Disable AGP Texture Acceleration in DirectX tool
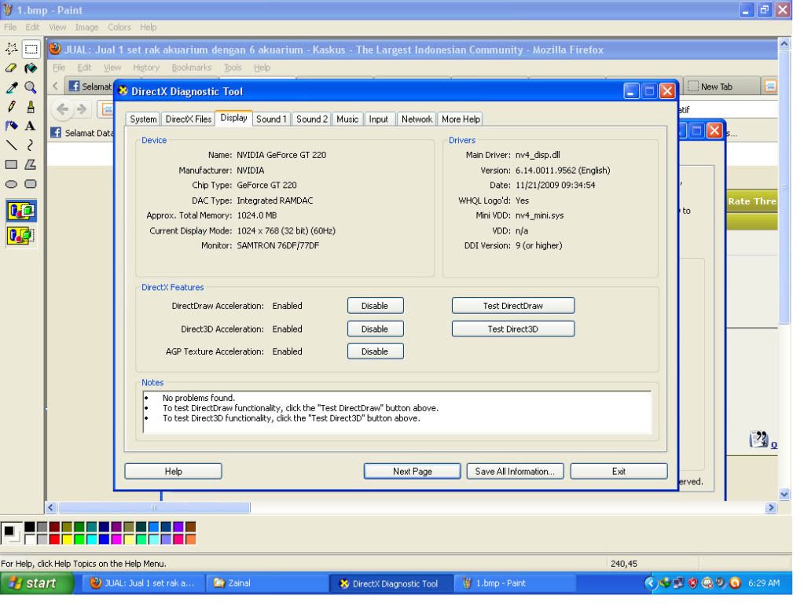804x607 pixels. pyautogui.click(x=376, y=351)
